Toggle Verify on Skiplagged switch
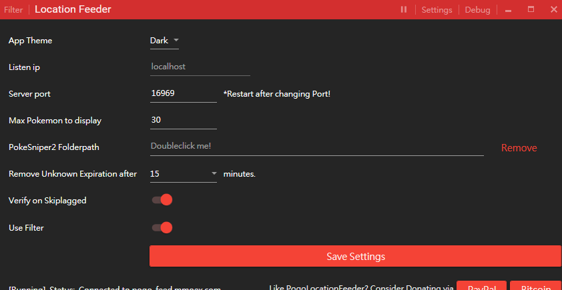The image size is (562, 290). point(162,200)
